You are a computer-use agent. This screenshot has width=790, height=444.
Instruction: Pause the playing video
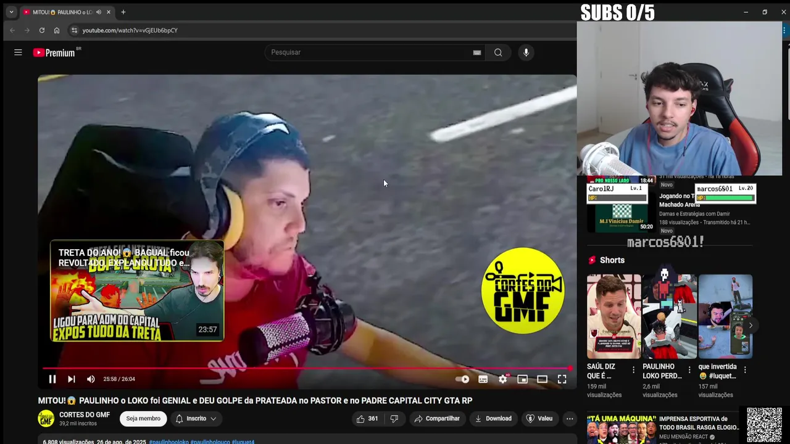pos(52,379)
